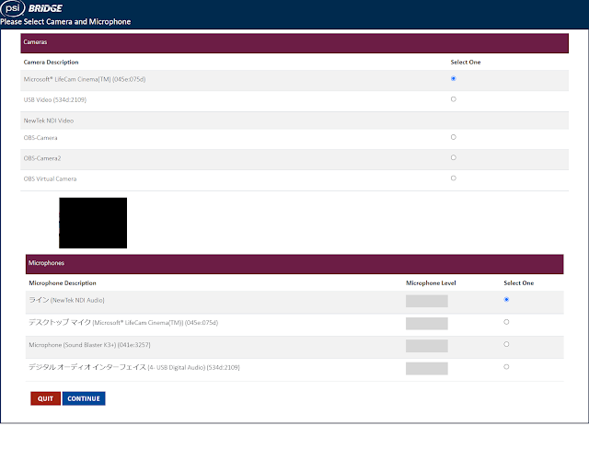Click the Microphones section header
589x460 pixels.
pos(294,264)
